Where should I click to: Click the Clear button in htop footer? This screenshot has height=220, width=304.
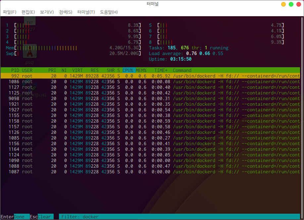click(44, 217)
